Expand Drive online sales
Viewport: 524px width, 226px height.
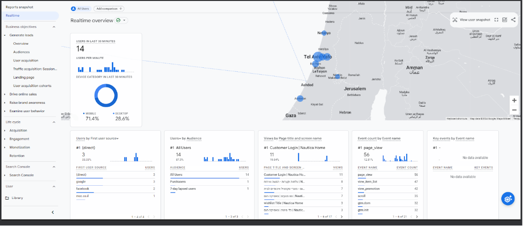(5, 94)
